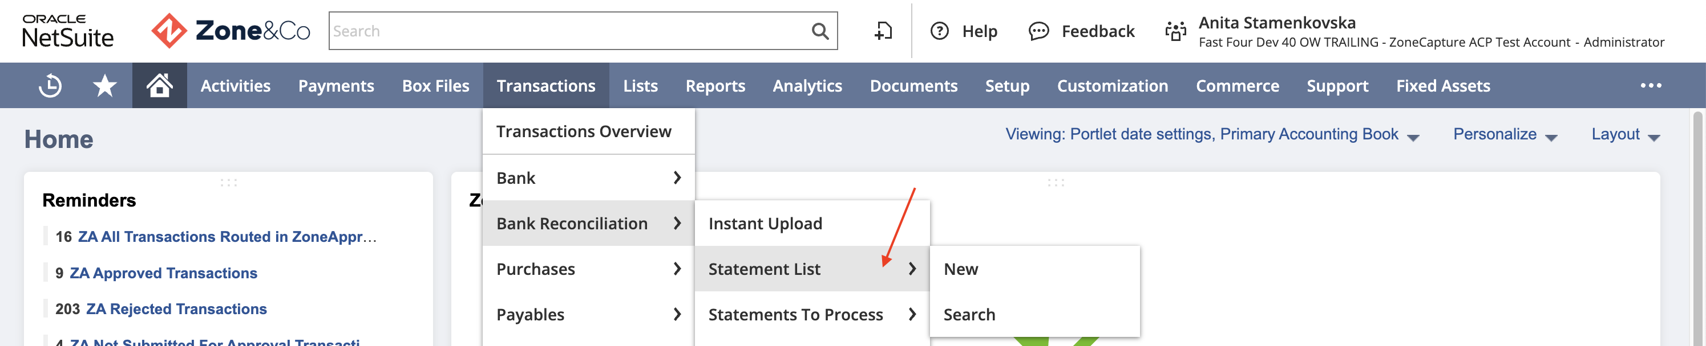Open the Payments menu

(x=335, y=86)
